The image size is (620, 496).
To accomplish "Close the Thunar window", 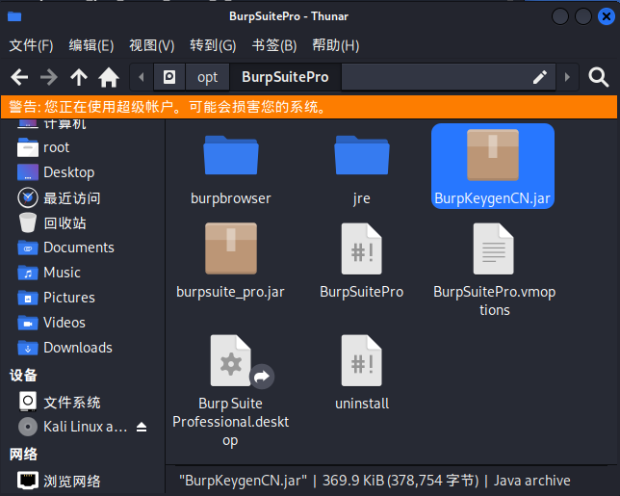I will [606, 16].
